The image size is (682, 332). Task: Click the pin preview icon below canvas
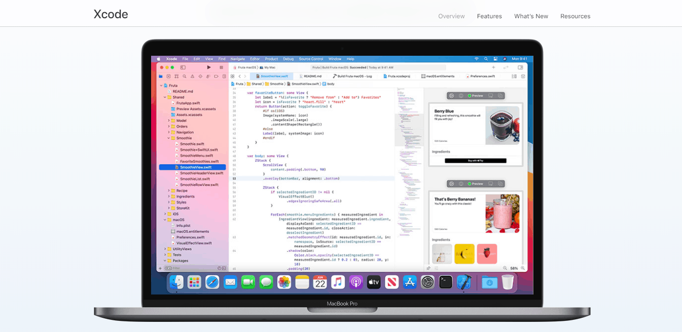click(x=428, y=268)
